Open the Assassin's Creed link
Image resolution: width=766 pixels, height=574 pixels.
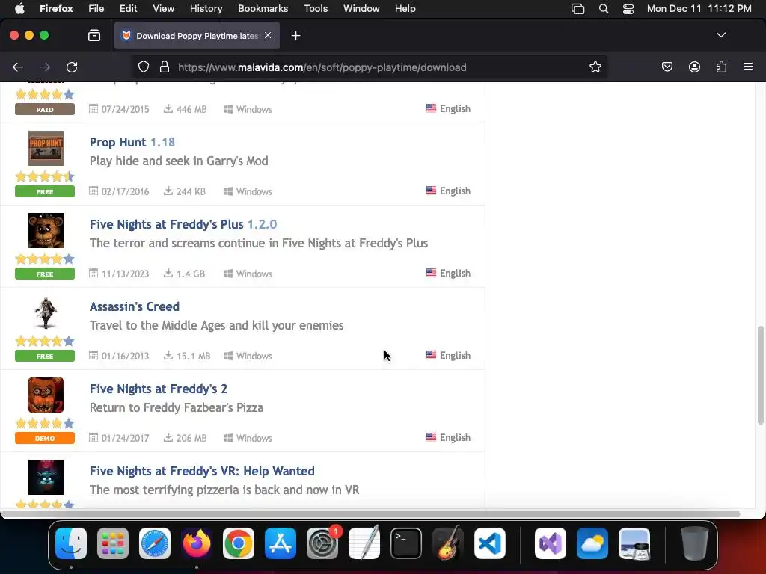[x=135, y=306]
